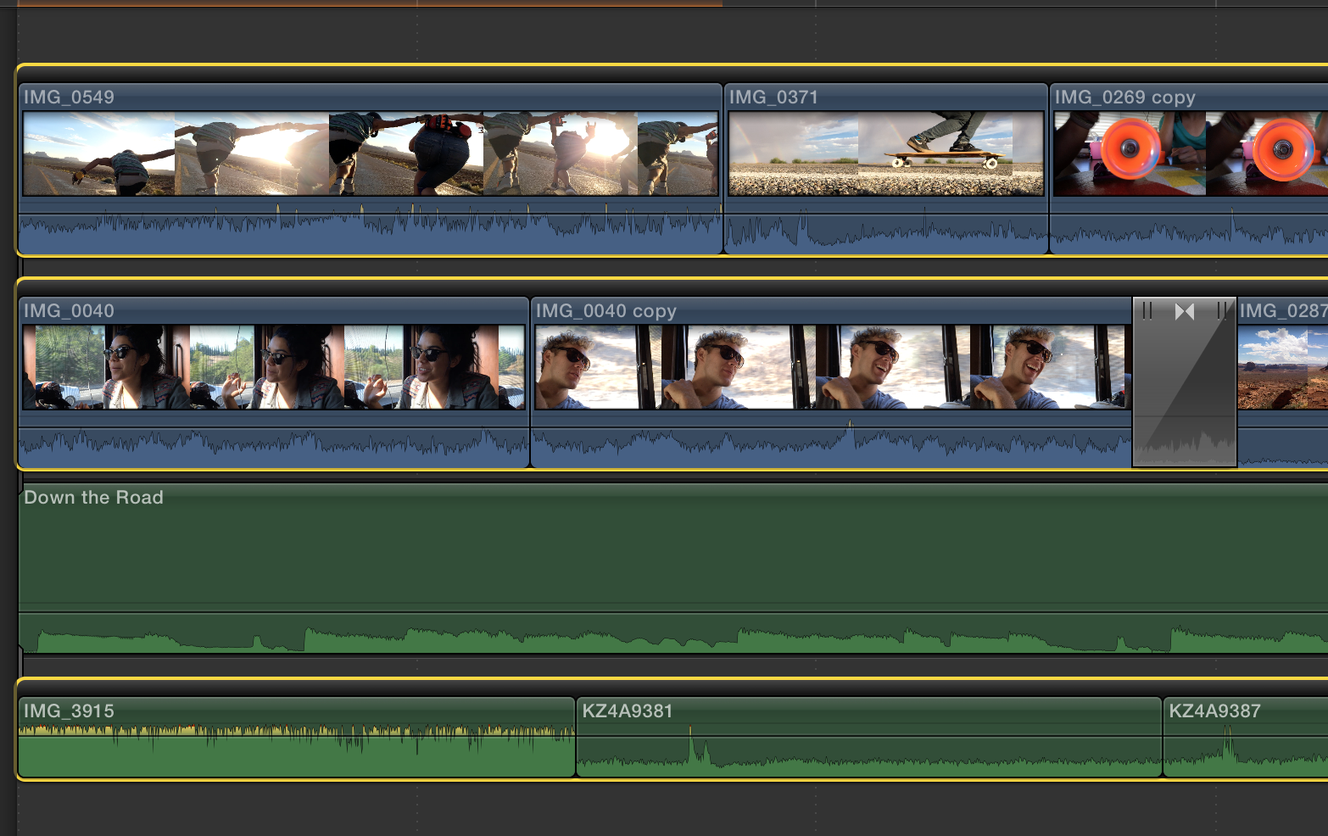This screenshot has width=1328, height=836.
Task: Select the IMG_3915 audio clip
Action: tap(297, 746)
